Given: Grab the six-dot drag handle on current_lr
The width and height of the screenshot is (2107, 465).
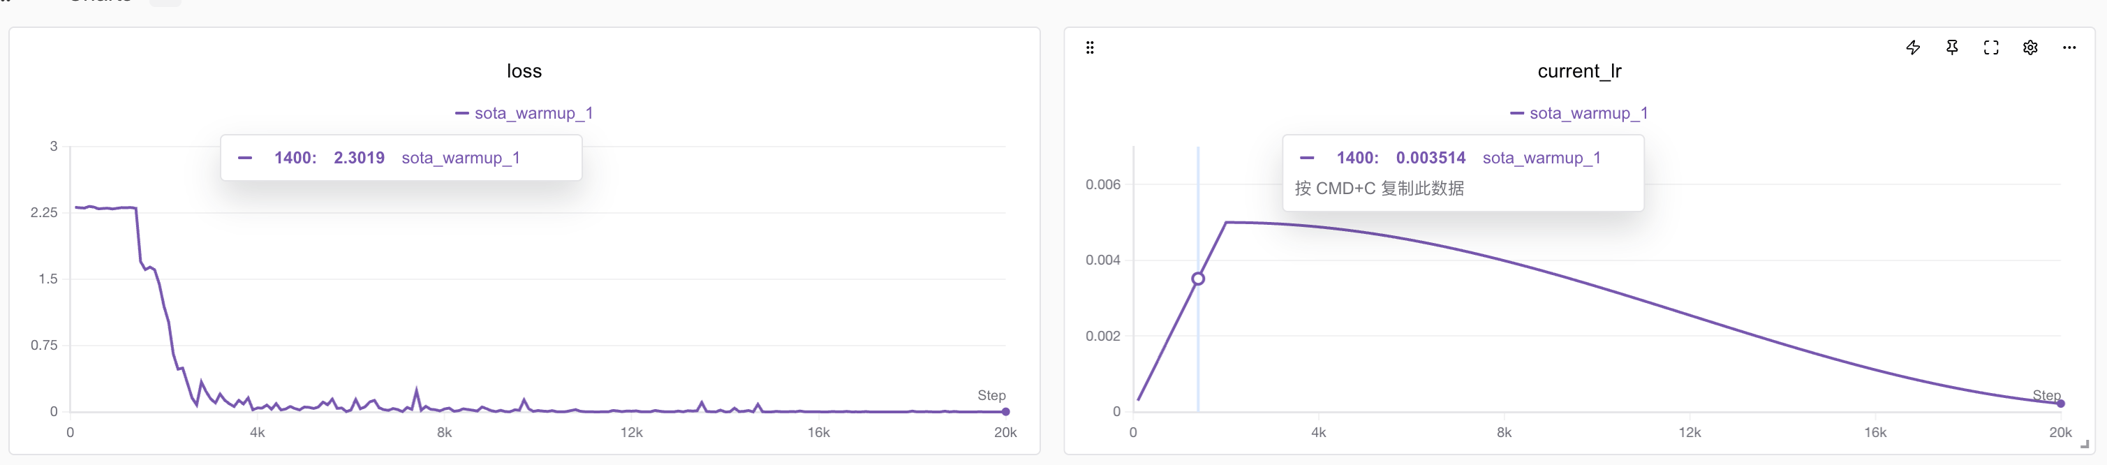Looking at the screenshot, I should pos(1090,47).
